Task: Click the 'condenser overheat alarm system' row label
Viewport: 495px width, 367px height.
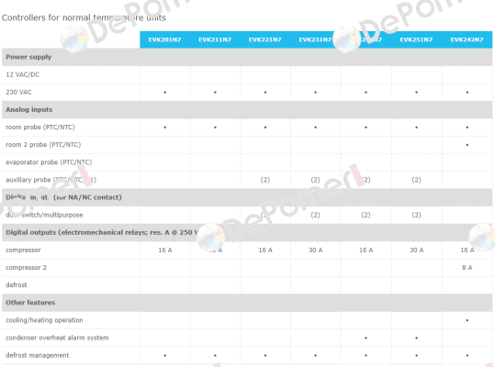Action: pos(57,338)
